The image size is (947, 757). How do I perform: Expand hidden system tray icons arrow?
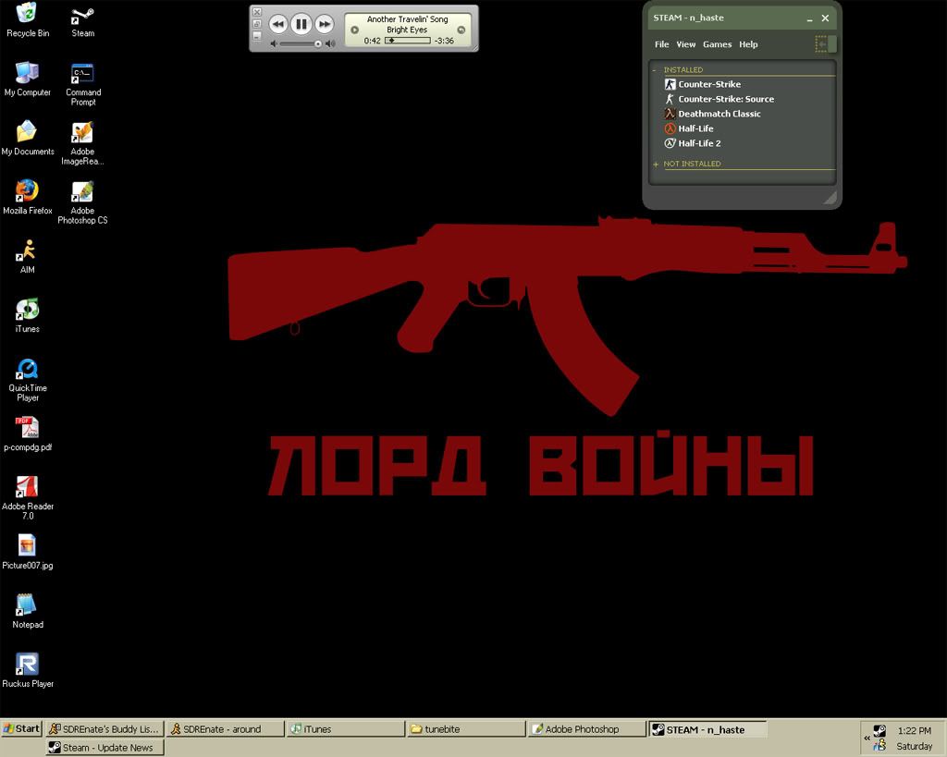click(x=867, y=738)
